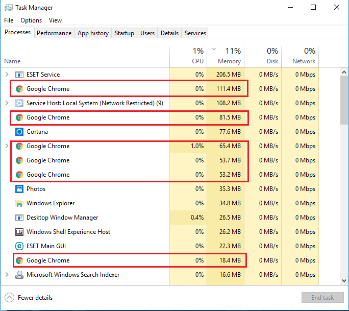Image resolution: width=349 pixels, height=311 pixels.
Task: Click the 108.2 MB memory value
Action: pos(229,103)
